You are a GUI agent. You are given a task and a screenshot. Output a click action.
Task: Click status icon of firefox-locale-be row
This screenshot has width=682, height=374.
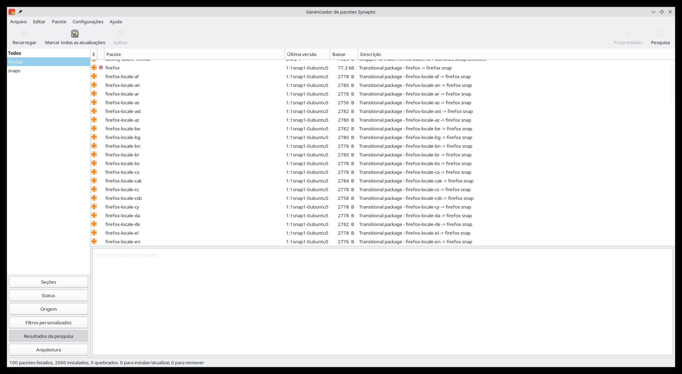tap(94, 129)
